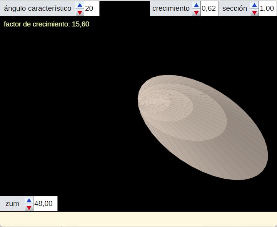This screenshot has height=227, width=277.
Task: Click the crecimiento label
Action: 171,8
